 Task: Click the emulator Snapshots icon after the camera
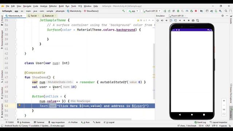(197, 20)
